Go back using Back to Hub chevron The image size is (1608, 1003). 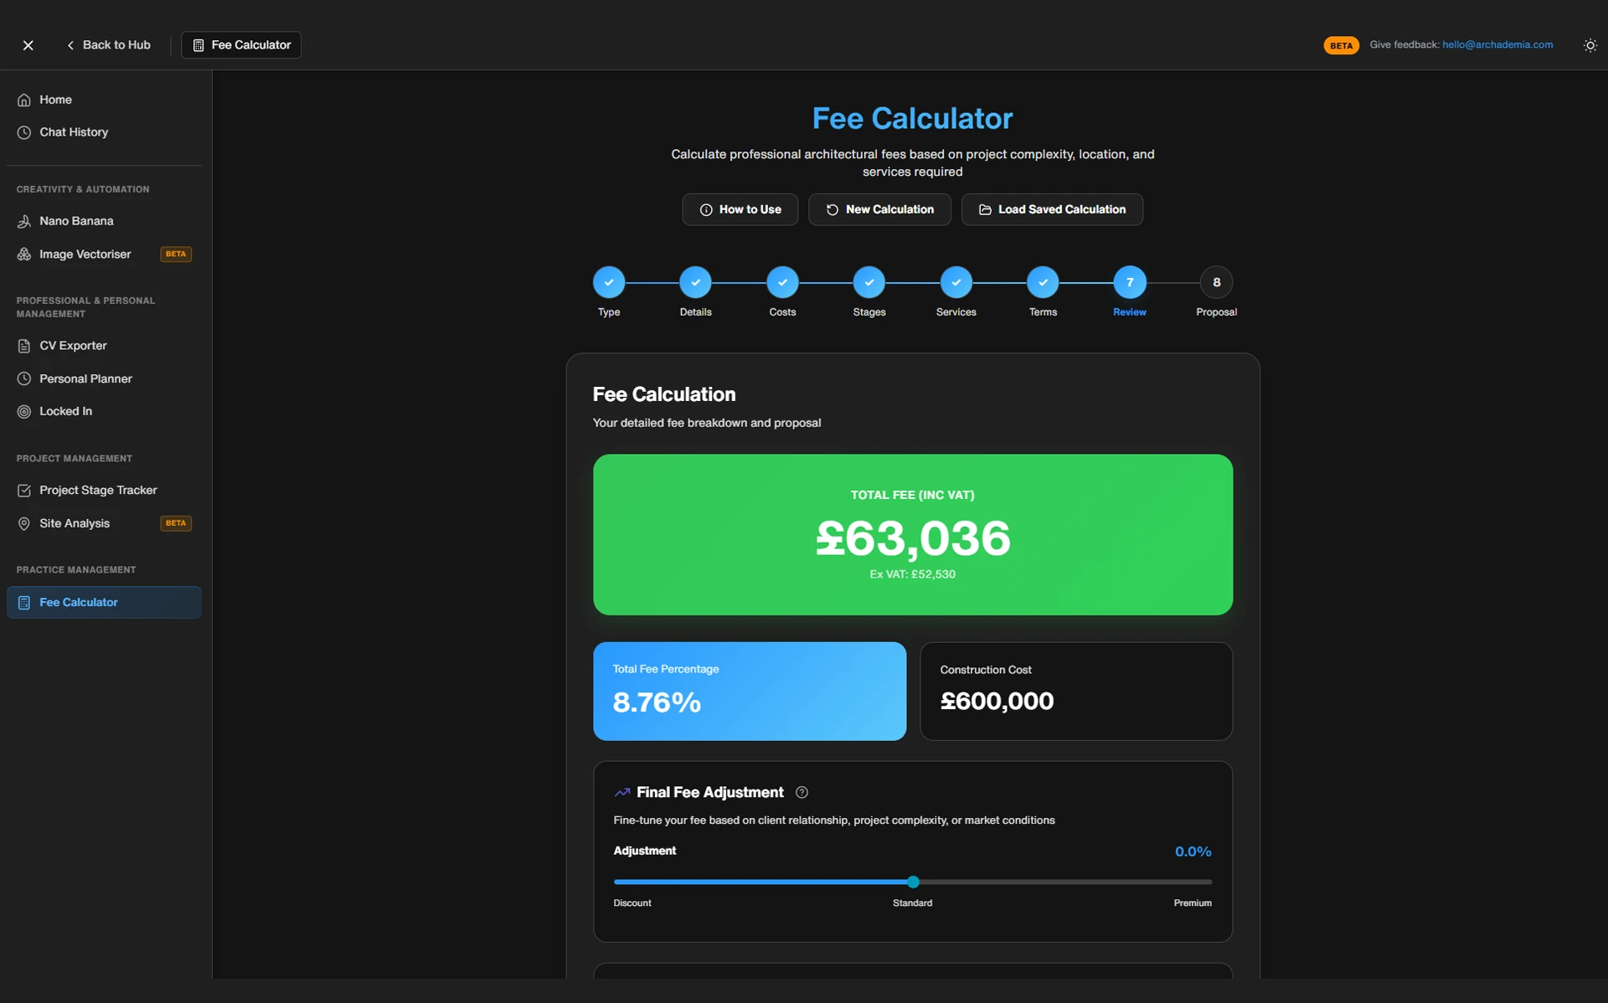coord(70,45)
